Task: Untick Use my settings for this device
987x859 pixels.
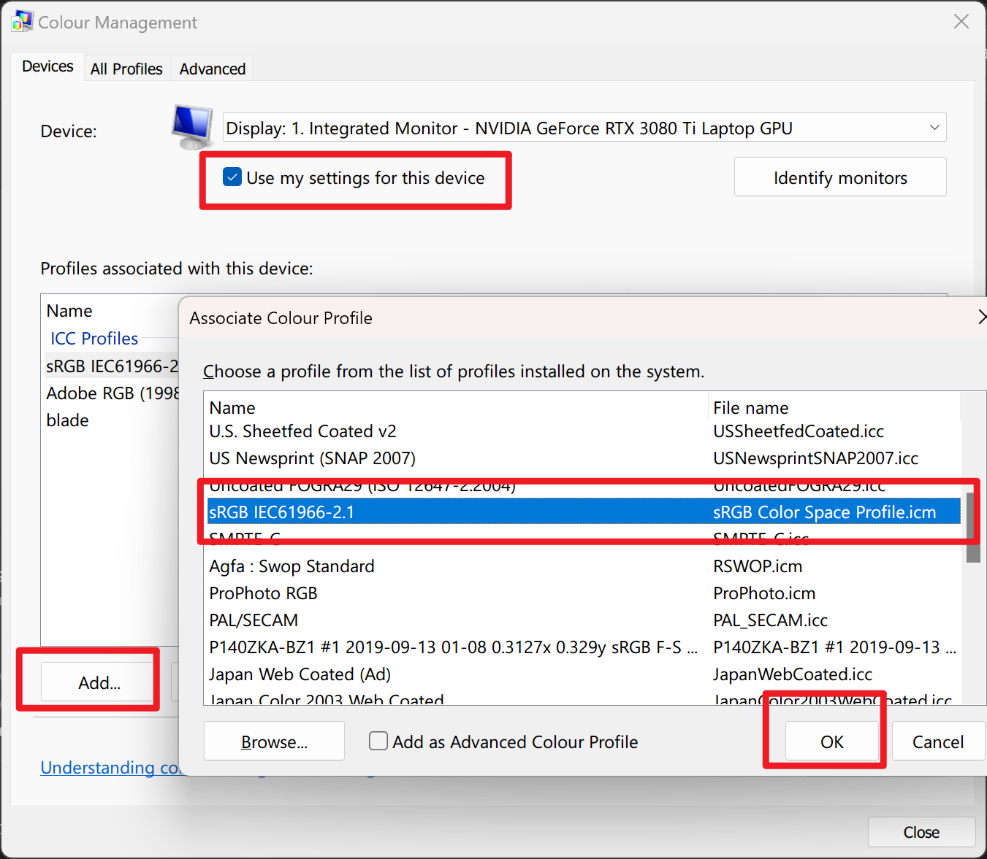Action: pyautogui.click(x=232, y=177)
